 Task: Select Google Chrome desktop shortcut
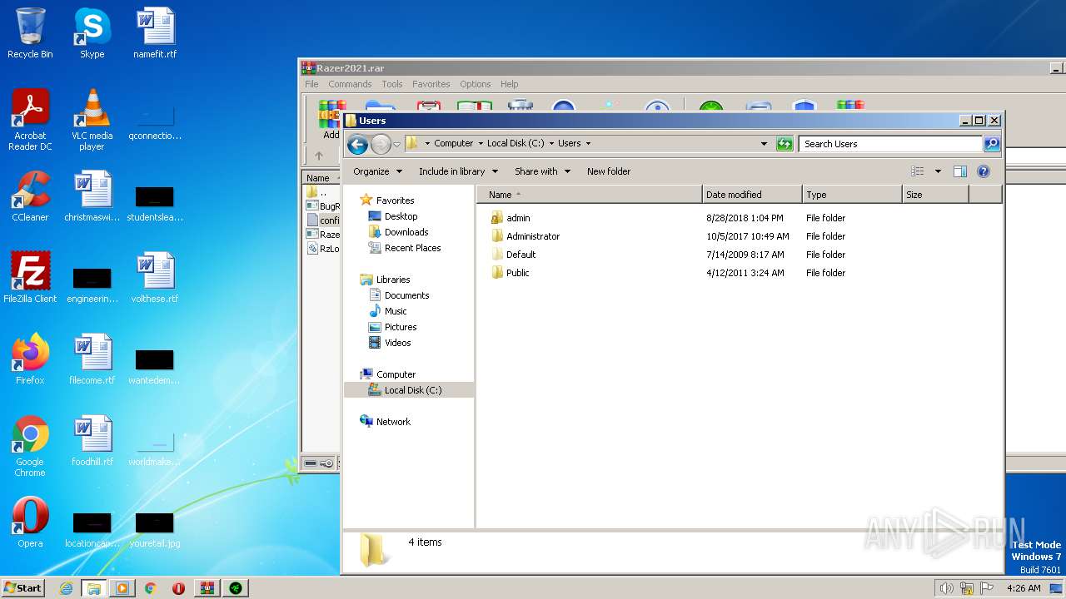[30, 447]
